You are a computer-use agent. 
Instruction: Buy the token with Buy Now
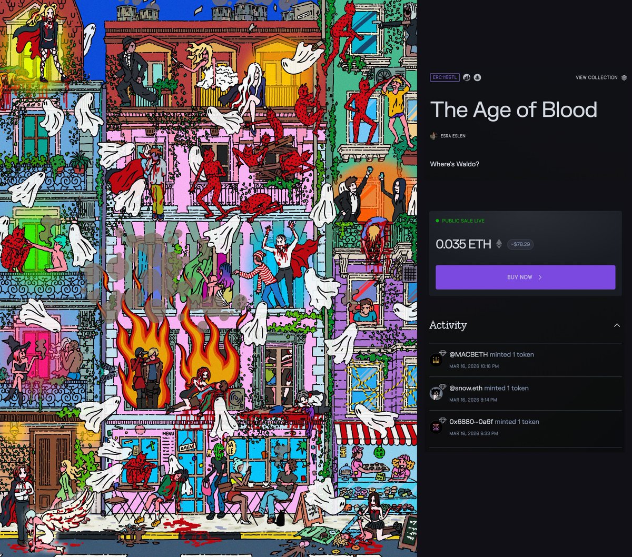(x=525, y=277)
